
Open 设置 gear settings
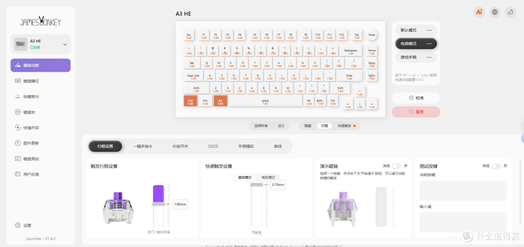(x=23, y=225)
